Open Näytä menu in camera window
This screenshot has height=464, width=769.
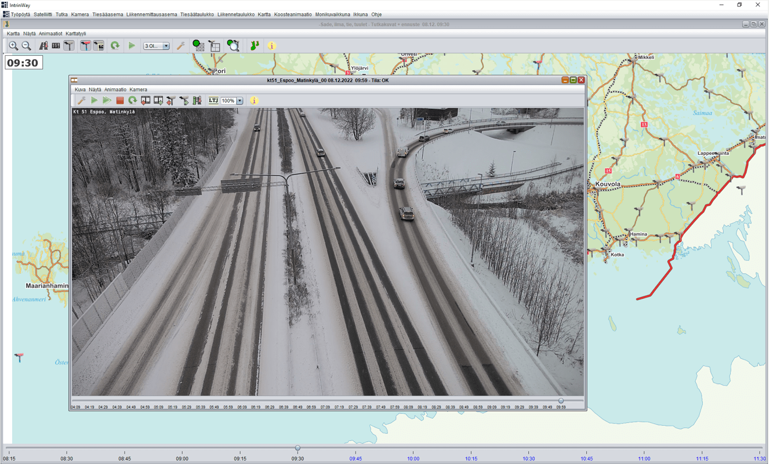[x=95, y=90]
